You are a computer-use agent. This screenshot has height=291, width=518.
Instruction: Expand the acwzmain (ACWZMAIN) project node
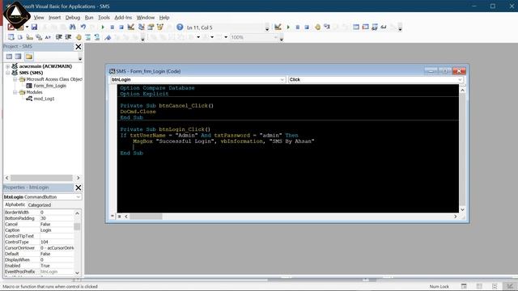click(x=7, y=66)
